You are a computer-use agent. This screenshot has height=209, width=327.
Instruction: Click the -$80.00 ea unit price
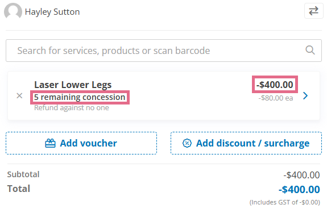pyautogui.click(x=276, y=98)
